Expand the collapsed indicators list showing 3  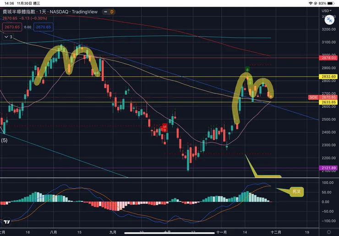point(8,37)
